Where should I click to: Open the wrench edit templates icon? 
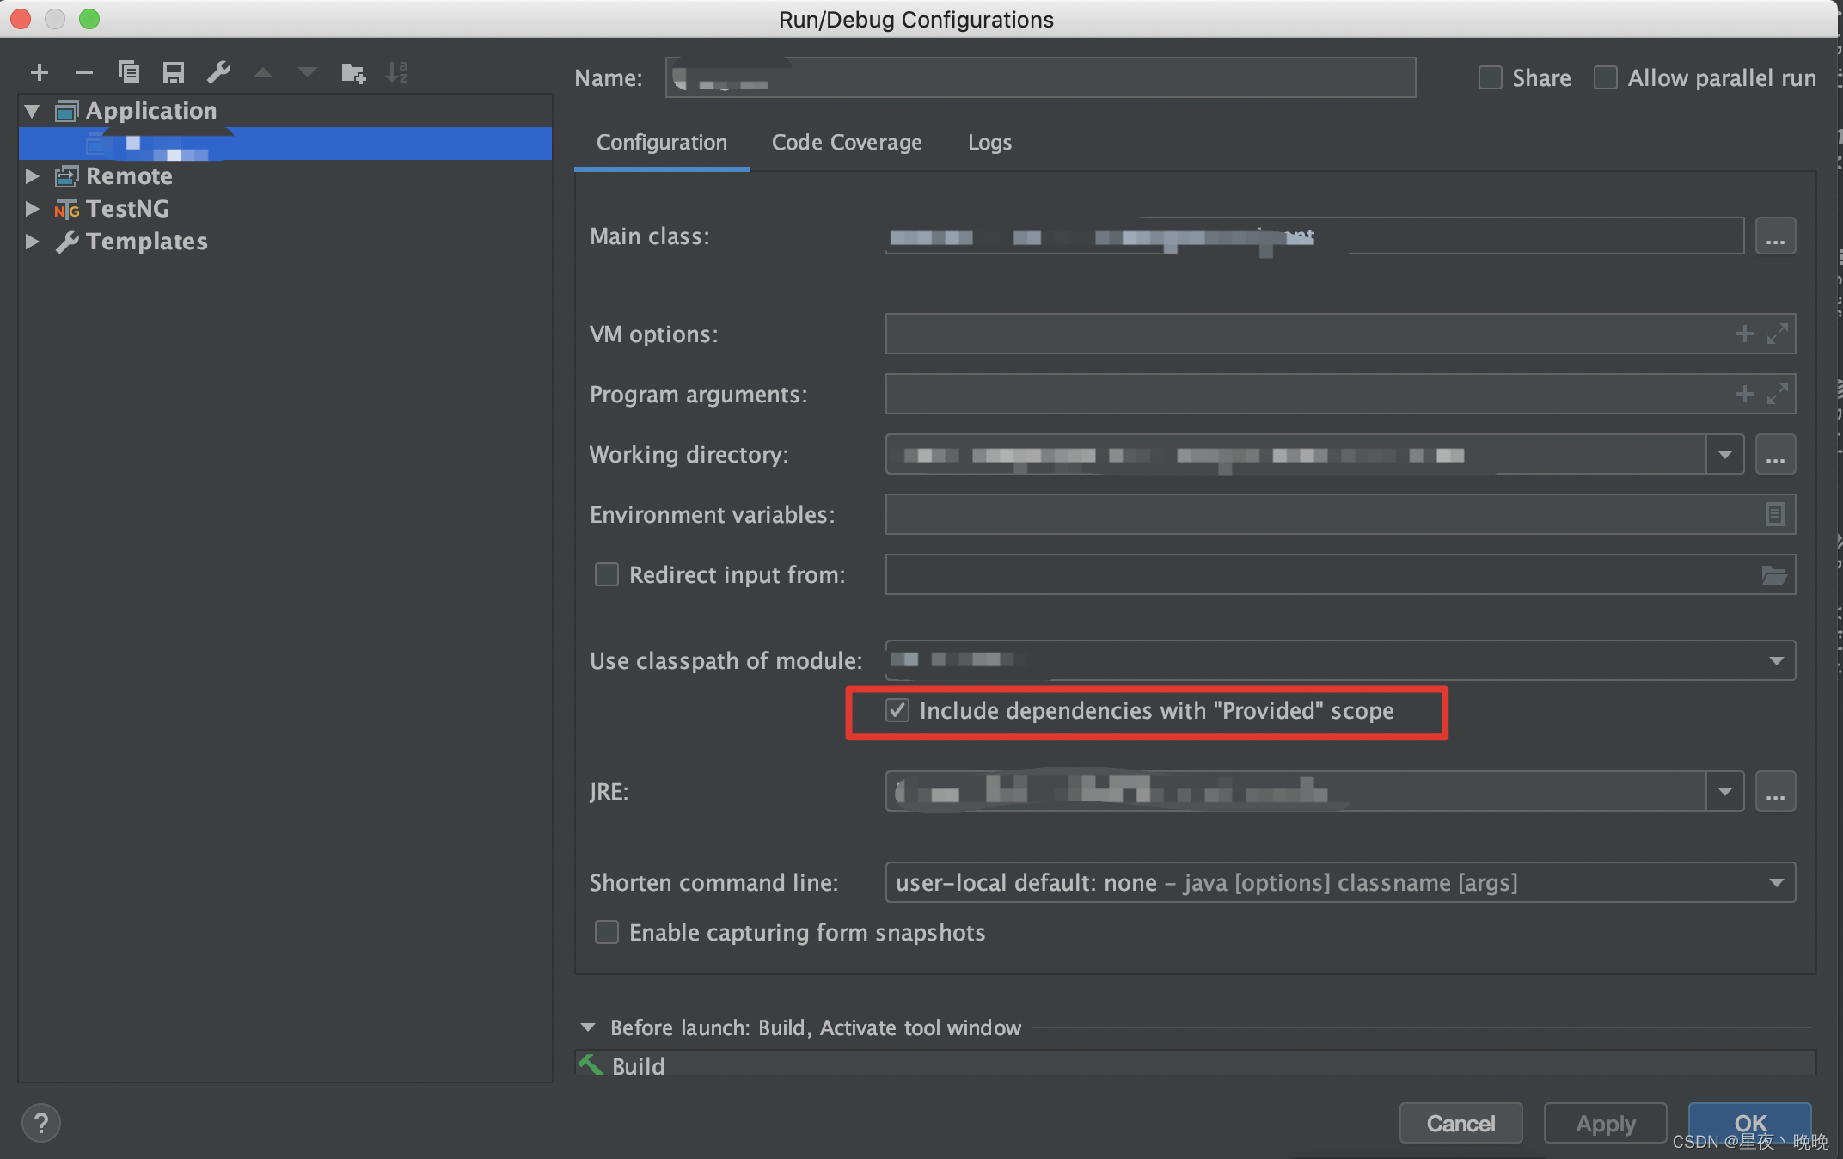click(x=218, y=72)
